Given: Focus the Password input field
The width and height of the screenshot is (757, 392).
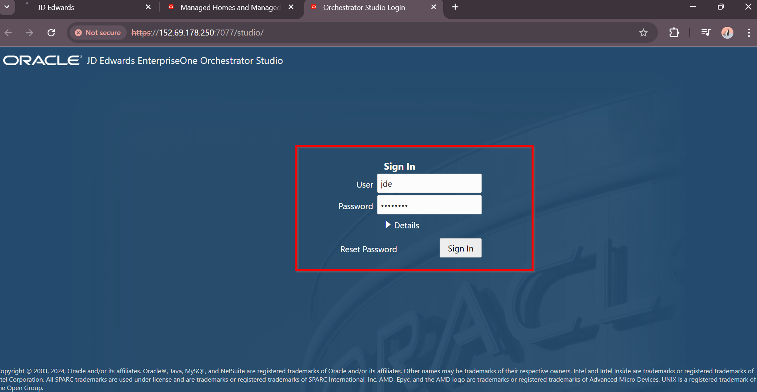Looking at the screenshot, I should pos(429,205).
